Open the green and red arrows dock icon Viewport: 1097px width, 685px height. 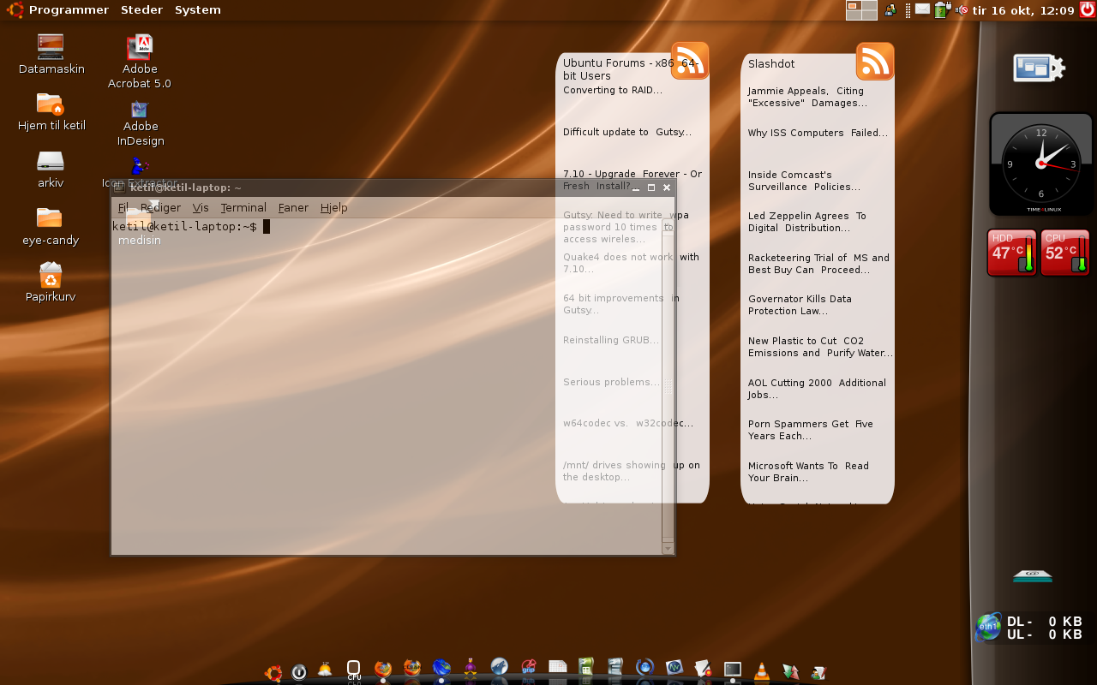click(x=790, y=673)
